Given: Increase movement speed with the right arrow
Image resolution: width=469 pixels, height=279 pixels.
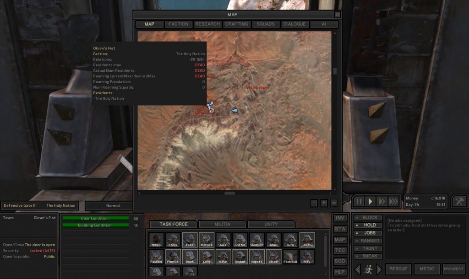Looking at the screenshot, I should [x=379, y=269].
